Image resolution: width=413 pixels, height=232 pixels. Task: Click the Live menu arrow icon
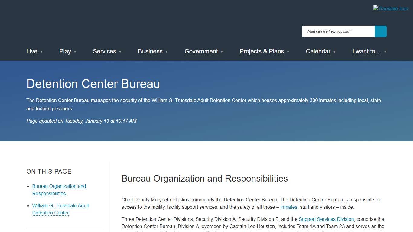coord(41,52)
